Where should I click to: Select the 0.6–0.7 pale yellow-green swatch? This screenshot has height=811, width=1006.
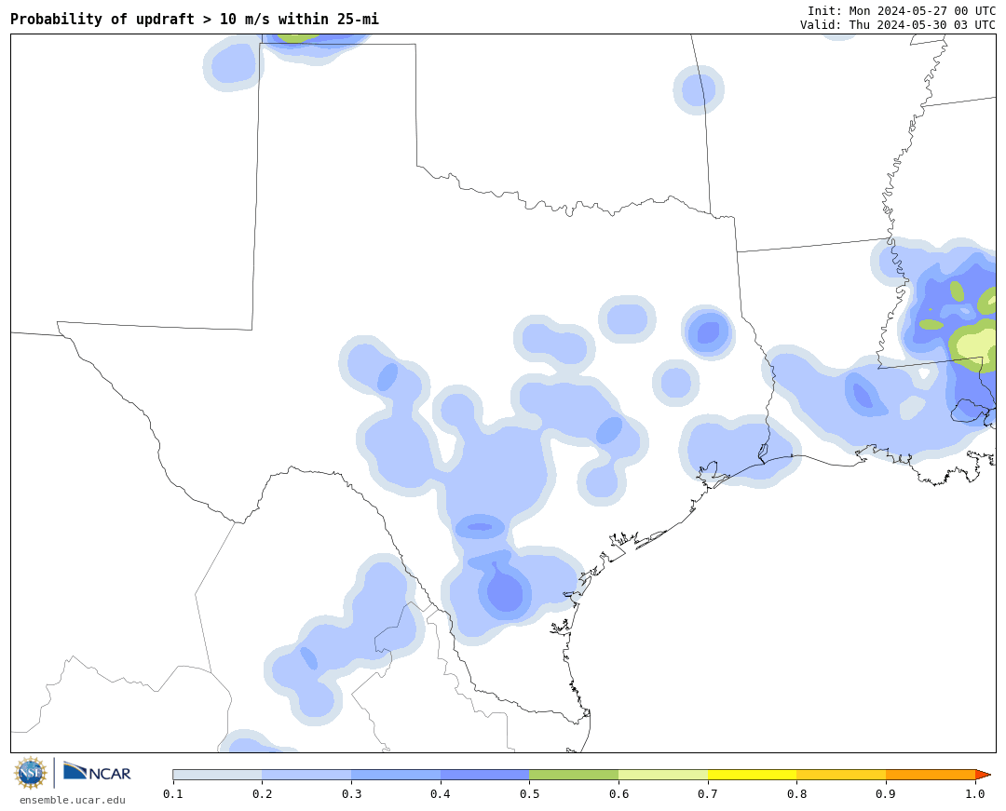(663, 775)
